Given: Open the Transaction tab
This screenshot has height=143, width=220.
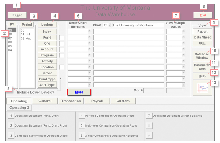Looking at the screenshot, I should [x=71, y=101].
